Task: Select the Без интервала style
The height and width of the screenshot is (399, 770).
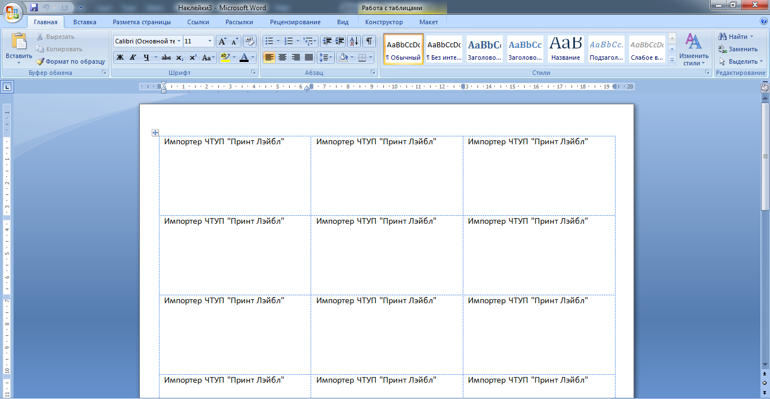Action: pyautogui.click(x=444, y=49)
